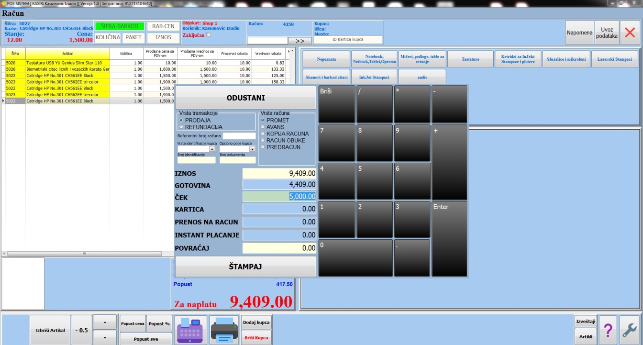The width and height of the screenshot is (643, 345).
Task: Click the KARTICA amount field
Action: 279,209
